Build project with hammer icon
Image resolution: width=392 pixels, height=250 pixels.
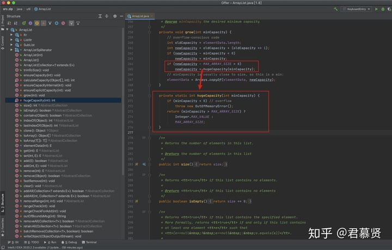(x=336, y=9)
